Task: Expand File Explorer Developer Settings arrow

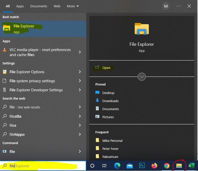Action: [80, 90]
